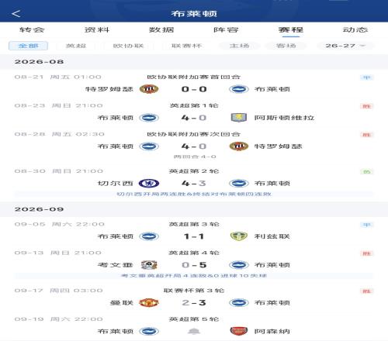Switch to the 阵容 tab
This screenshot has width=388, height=341.
coord(226,29)
